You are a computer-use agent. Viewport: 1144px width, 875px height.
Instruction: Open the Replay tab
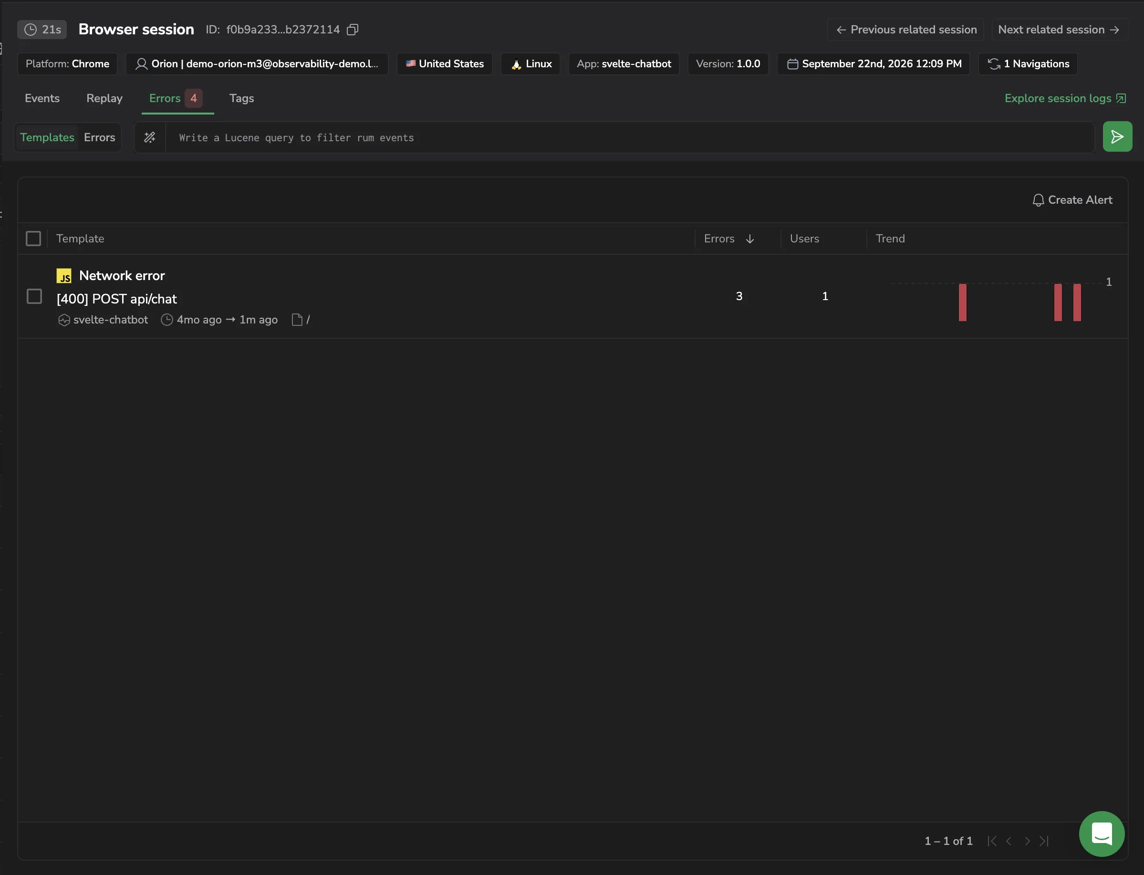point(104,98)
